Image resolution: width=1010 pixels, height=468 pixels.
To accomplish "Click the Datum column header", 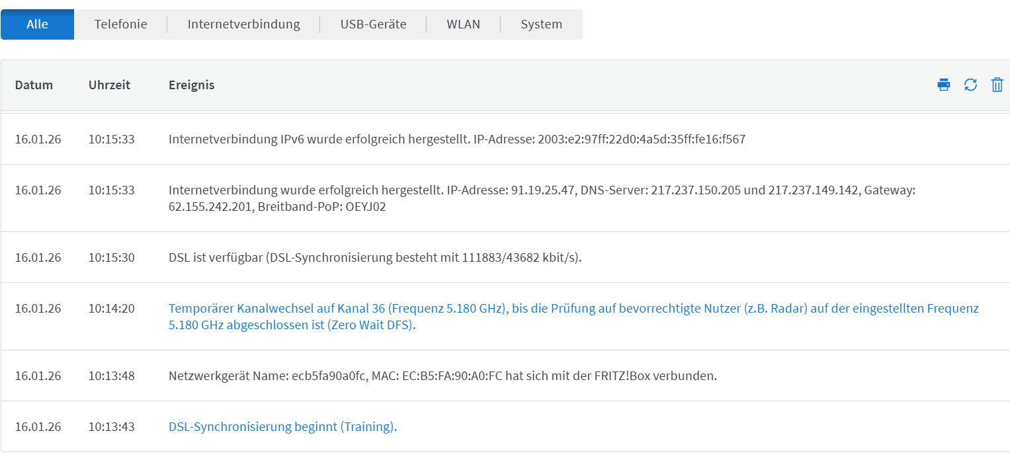I will [34, 85].
